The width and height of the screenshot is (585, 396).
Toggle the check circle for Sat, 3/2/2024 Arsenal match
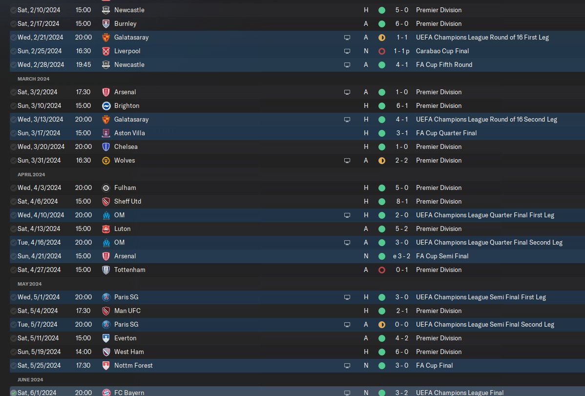click(14, 92)
